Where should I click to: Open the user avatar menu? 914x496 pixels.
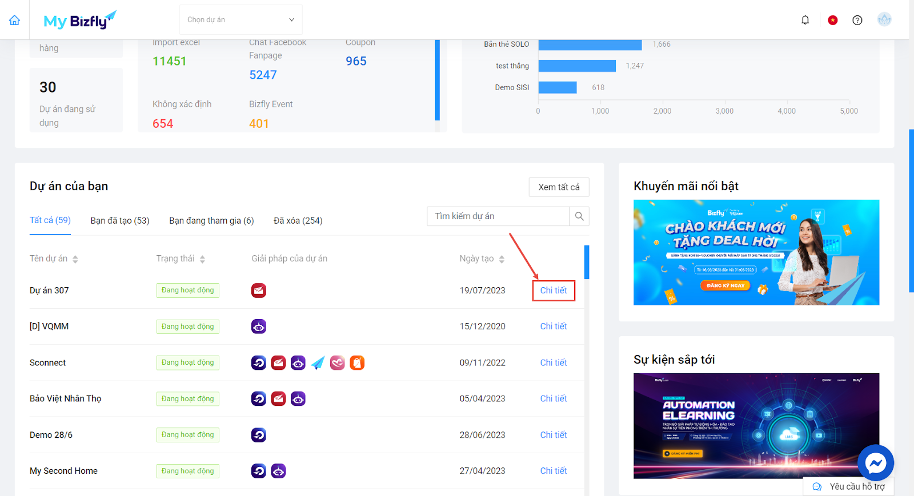click(x=884, y=20)
